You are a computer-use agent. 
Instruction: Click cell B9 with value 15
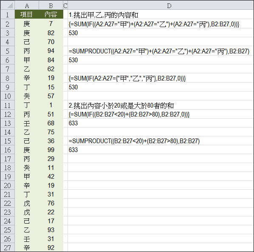pyautogui.click(x=51, y=87)
